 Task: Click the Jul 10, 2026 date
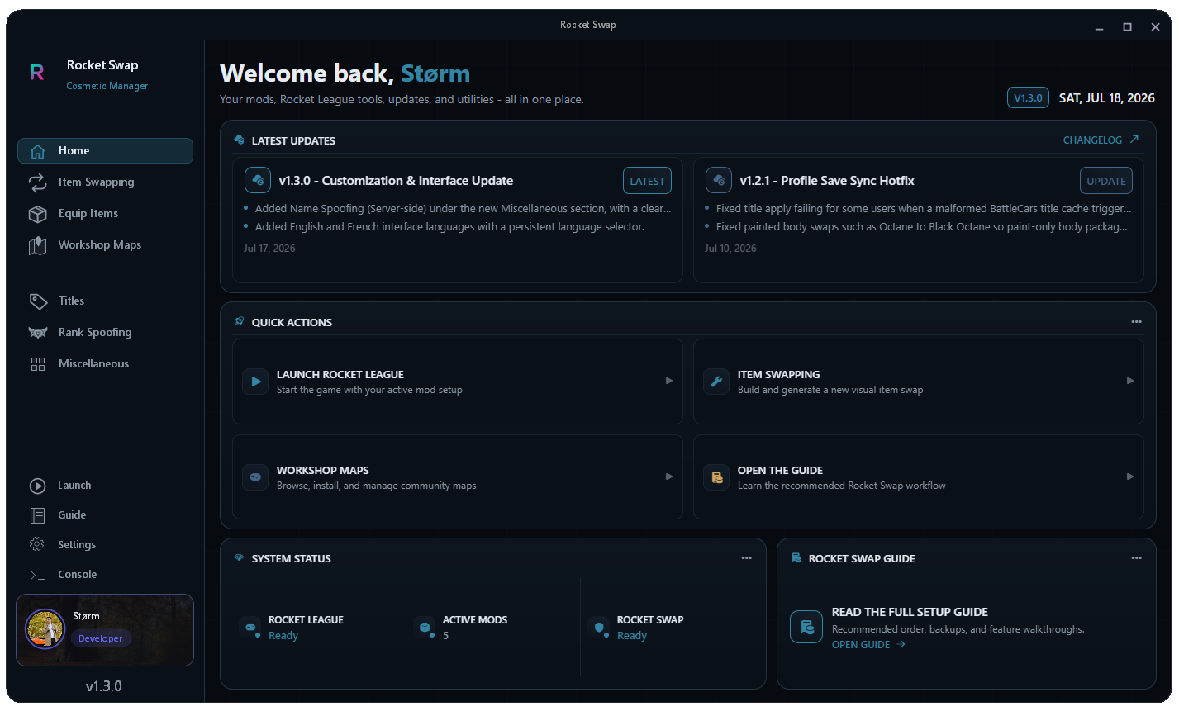coord(730,249)
